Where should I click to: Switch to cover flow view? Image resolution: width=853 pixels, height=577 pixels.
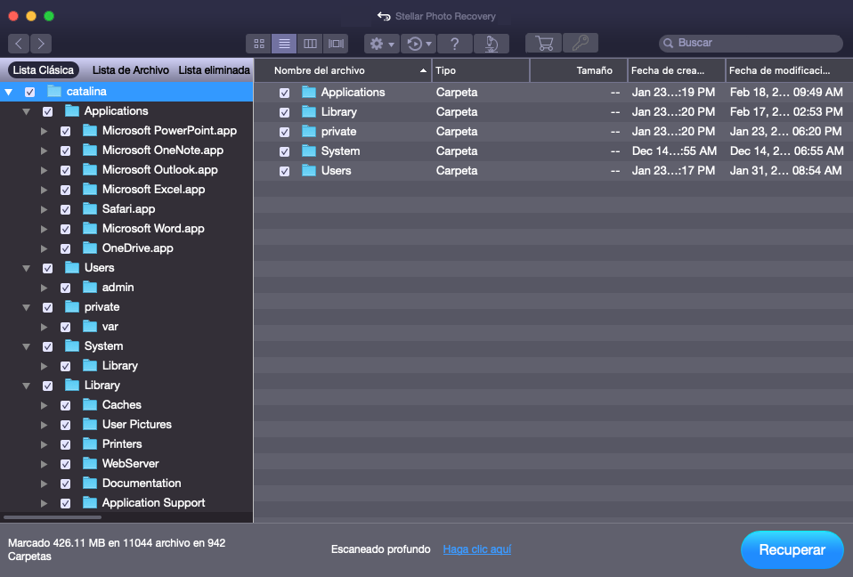click(x=336, y=44)
